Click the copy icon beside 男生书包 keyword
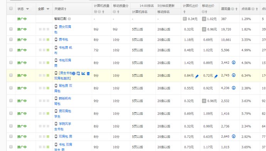This screenshot has height=151, width=266. click(78, 73)
